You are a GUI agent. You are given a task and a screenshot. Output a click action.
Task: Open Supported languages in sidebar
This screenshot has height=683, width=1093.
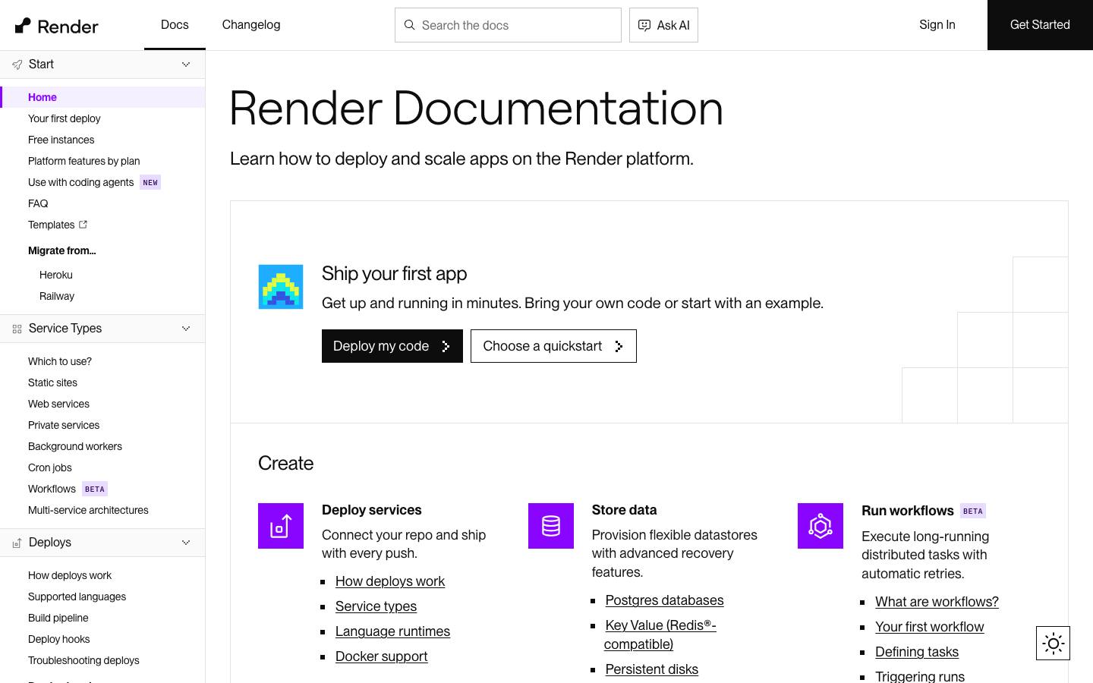(x=77, y=596)
